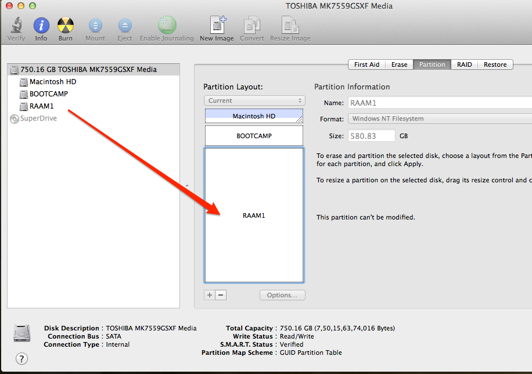532x374 pixels.
Task: Click the Size field showing 580.83
Action: (372, 136)
